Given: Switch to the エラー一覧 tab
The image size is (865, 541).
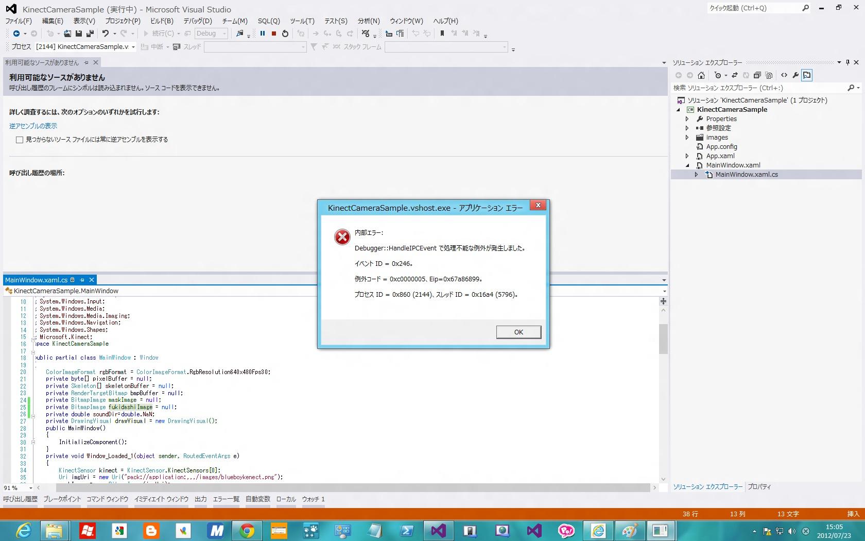Looking at the screenshot, I should click(x=226, y=499).
